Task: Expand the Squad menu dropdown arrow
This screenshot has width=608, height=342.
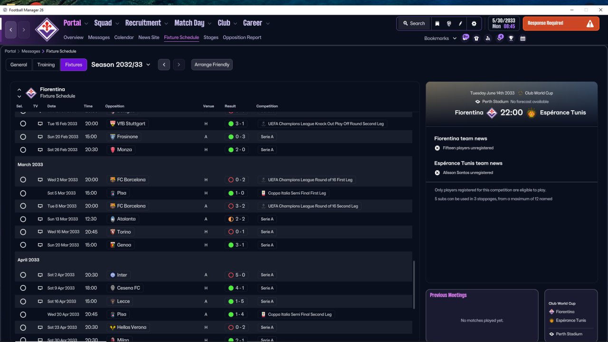Action: (x=117, y=23)
